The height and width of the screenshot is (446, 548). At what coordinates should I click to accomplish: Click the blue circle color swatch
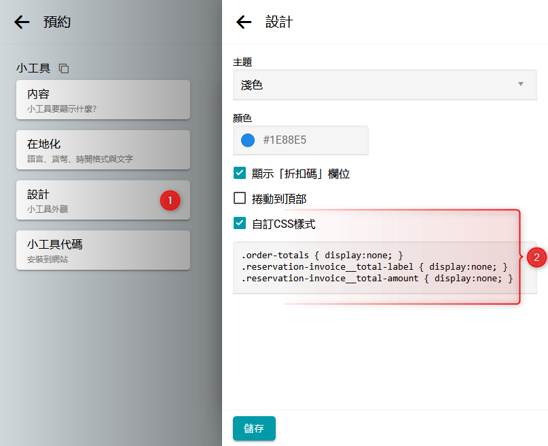point(248,140)
